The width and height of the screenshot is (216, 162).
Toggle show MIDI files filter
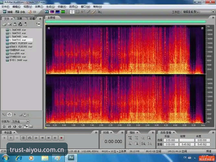(20, 126)
